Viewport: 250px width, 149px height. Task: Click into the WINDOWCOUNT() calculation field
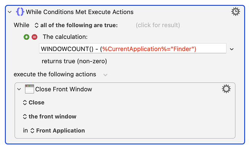133,49
